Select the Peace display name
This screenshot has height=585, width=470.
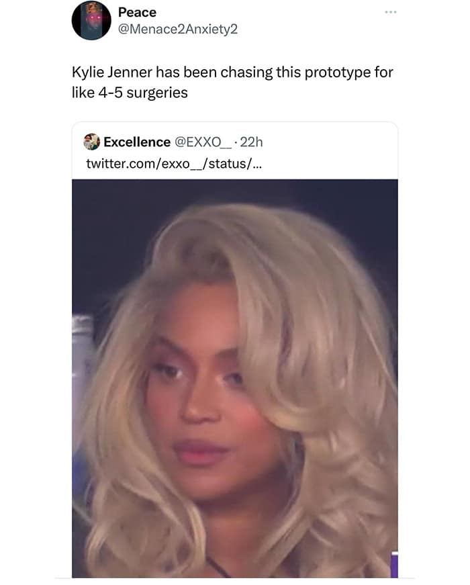[137, 12]
